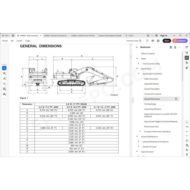Click the rotate page icon
This screenshot has height=190, width=190.
pos(187,141)
